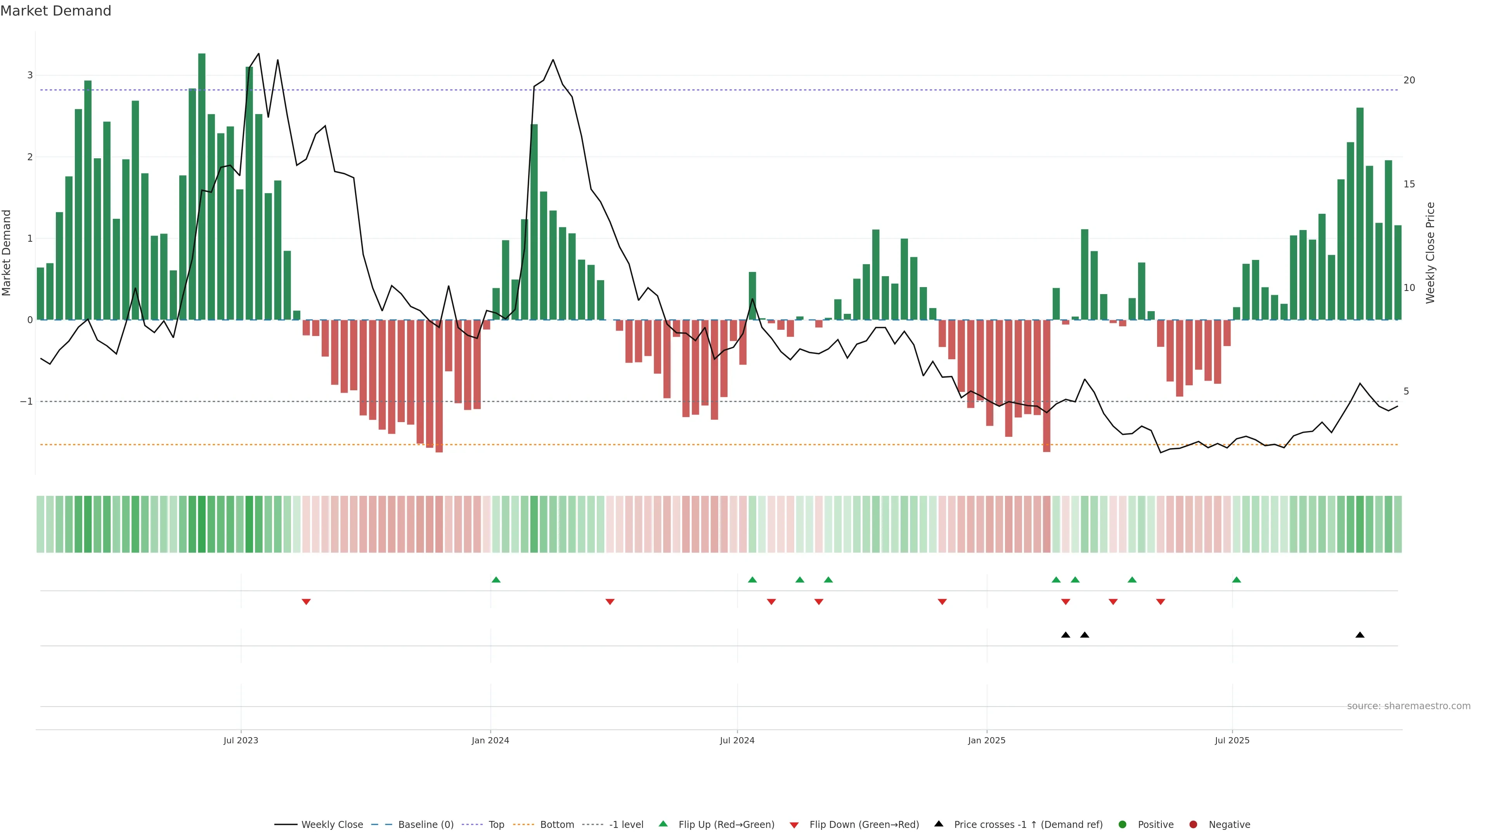Click Flip Up green triangle legend icon

point(664,824)
